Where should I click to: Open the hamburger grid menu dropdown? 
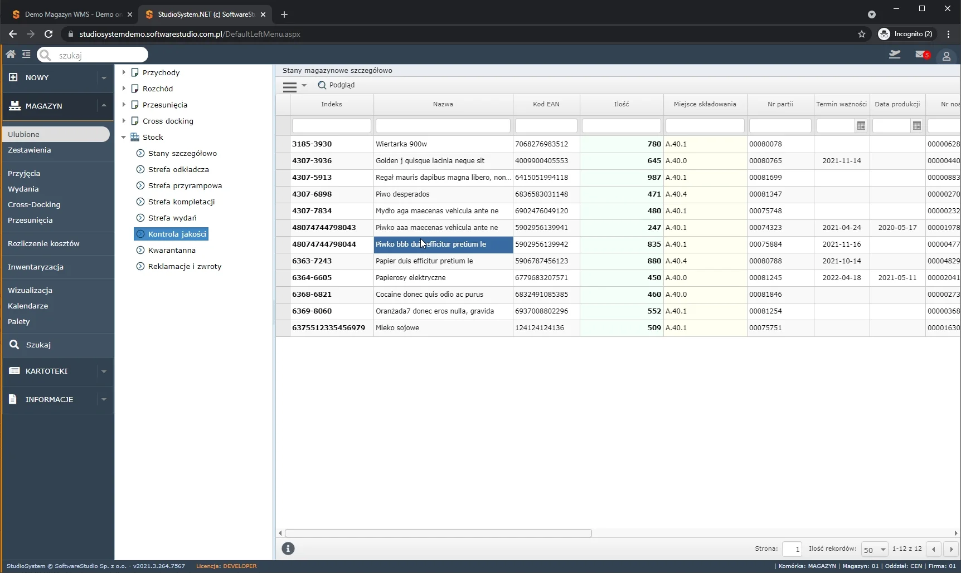pyautogui.click(x=294, y=86)
